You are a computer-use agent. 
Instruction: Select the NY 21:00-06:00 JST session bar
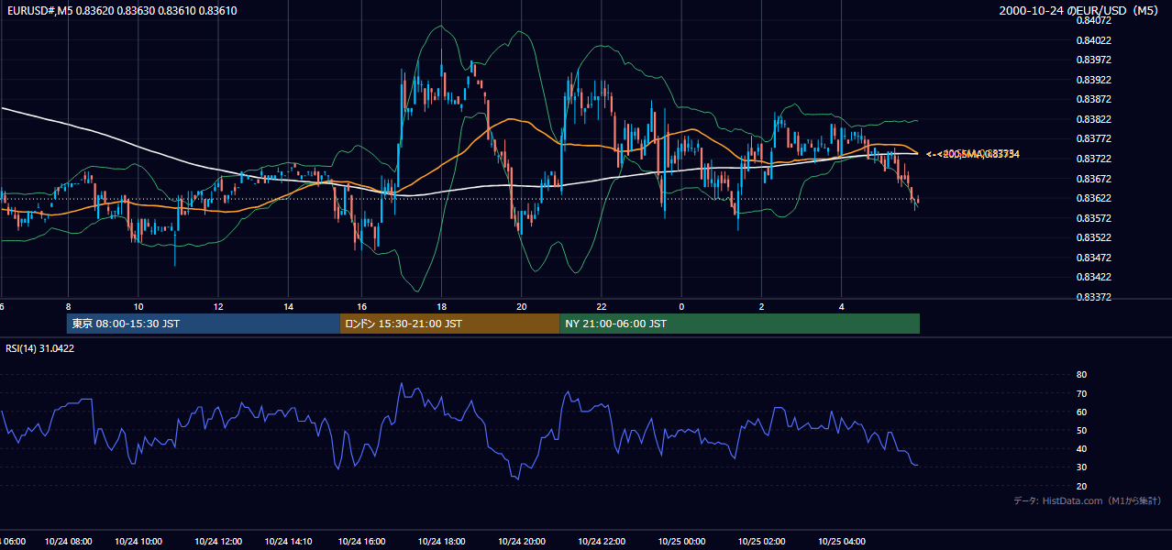740,324
